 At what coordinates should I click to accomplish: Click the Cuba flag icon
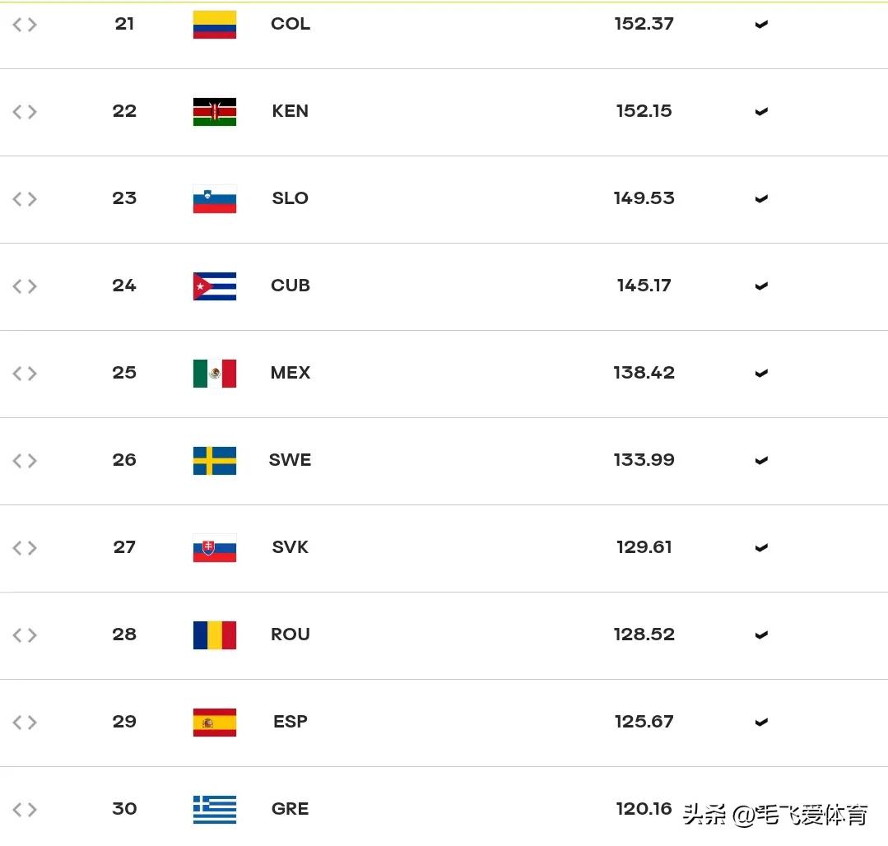[x=215, y=286]
